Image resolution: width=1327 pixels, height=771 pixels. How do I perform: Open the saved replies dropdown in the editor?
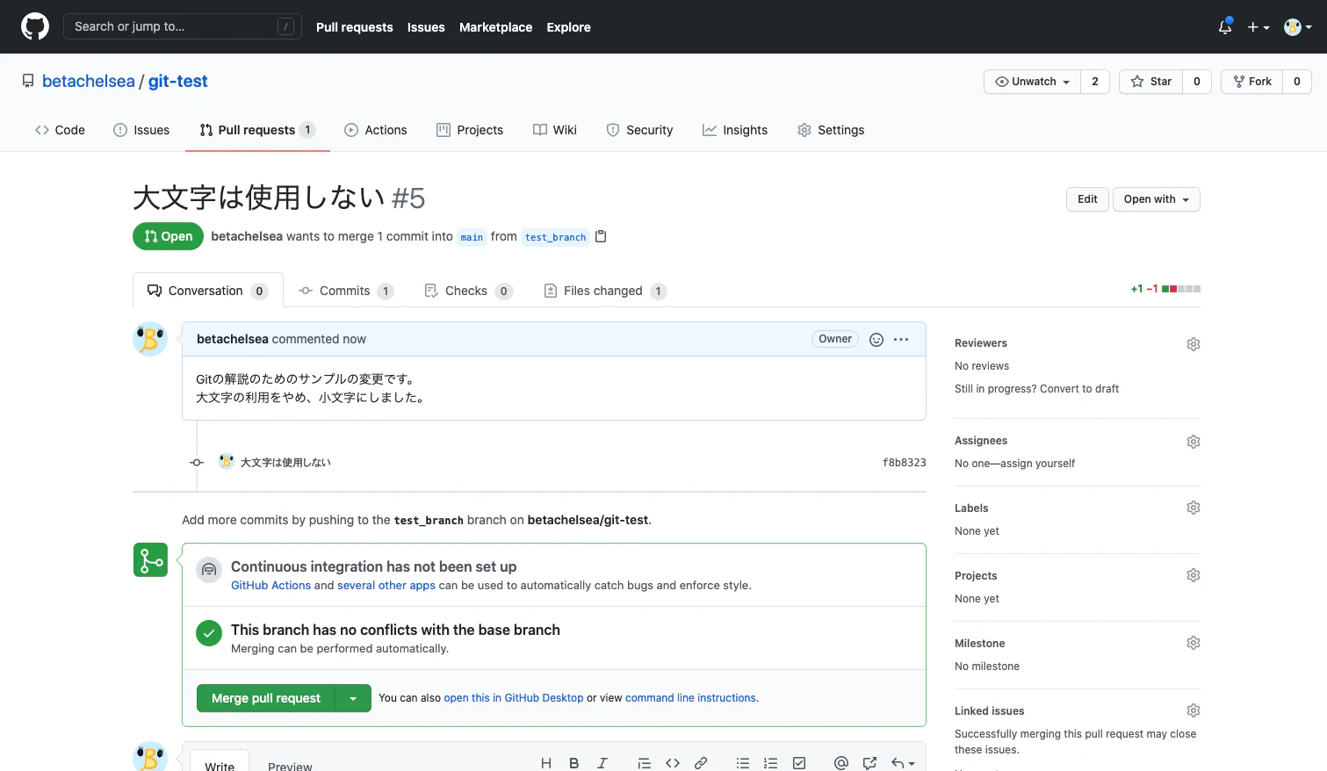click(x=904, y=763)
